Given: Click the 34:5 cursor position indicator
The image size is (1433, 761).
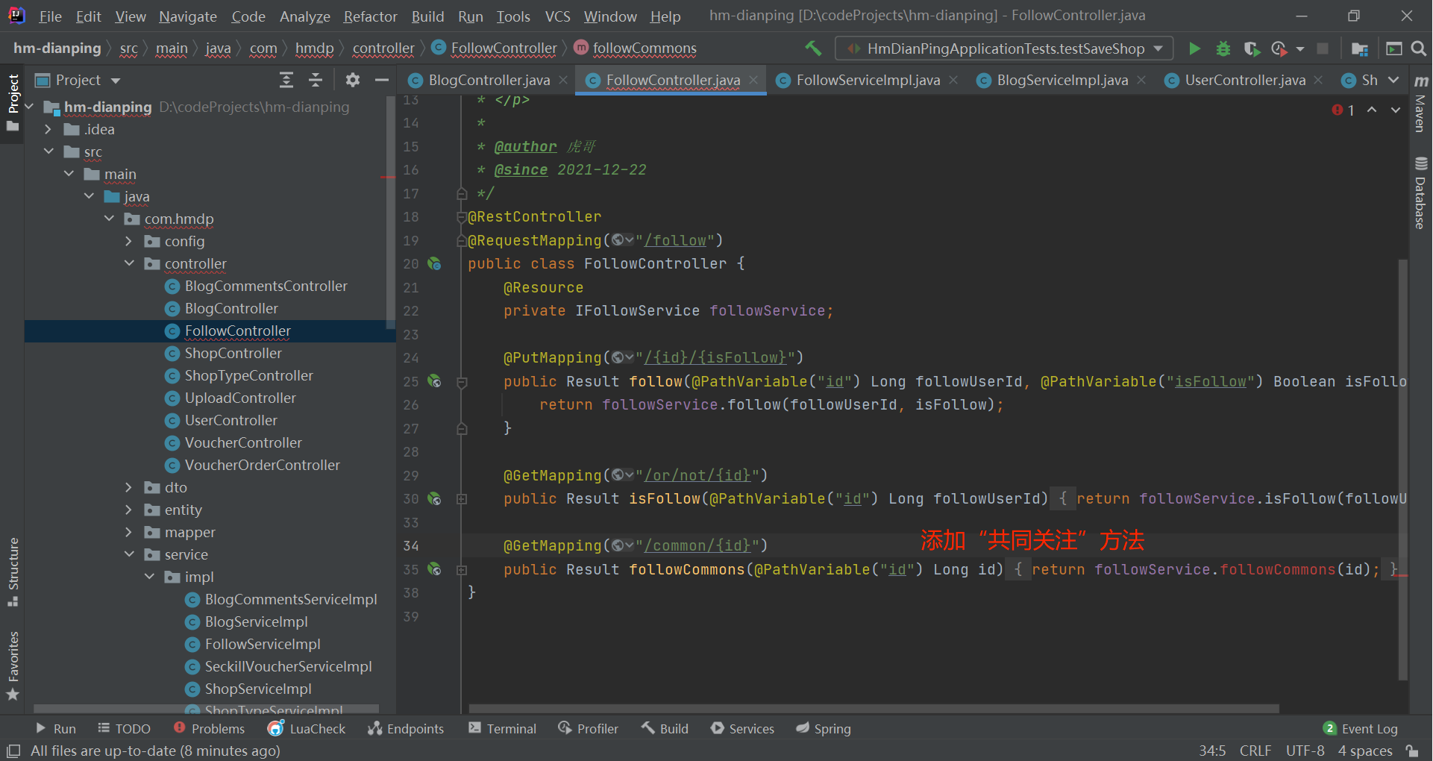Looking at the screenshot, I should point(1212,751).
